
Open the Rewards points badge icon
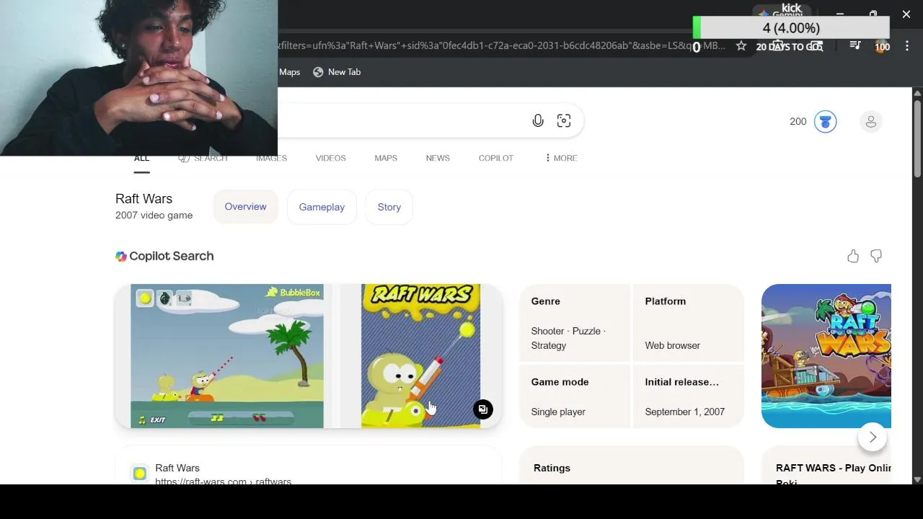[x=825, y=121]
